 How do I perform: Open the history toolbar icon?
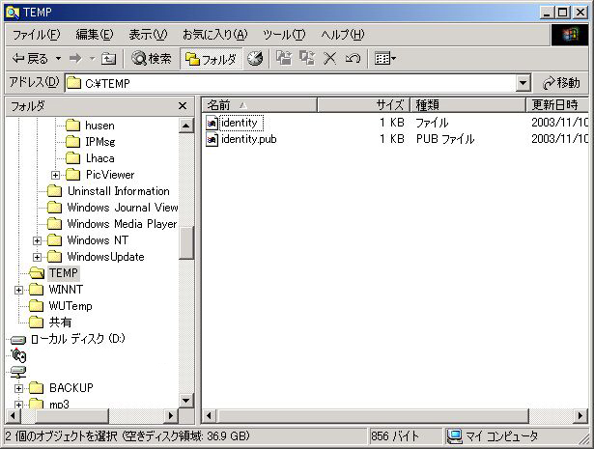pyautogui.click(x=255, y=59)
